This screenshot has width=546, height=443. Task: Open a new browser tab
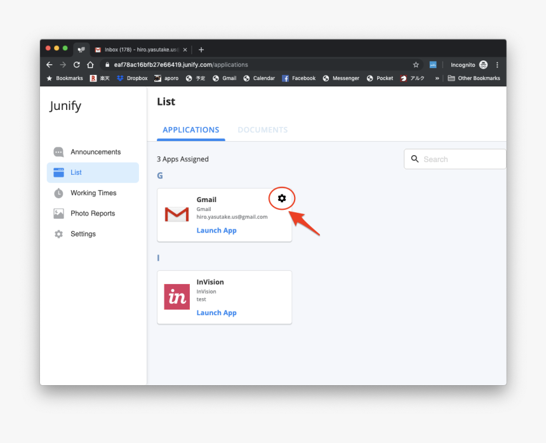pos(201,50)
